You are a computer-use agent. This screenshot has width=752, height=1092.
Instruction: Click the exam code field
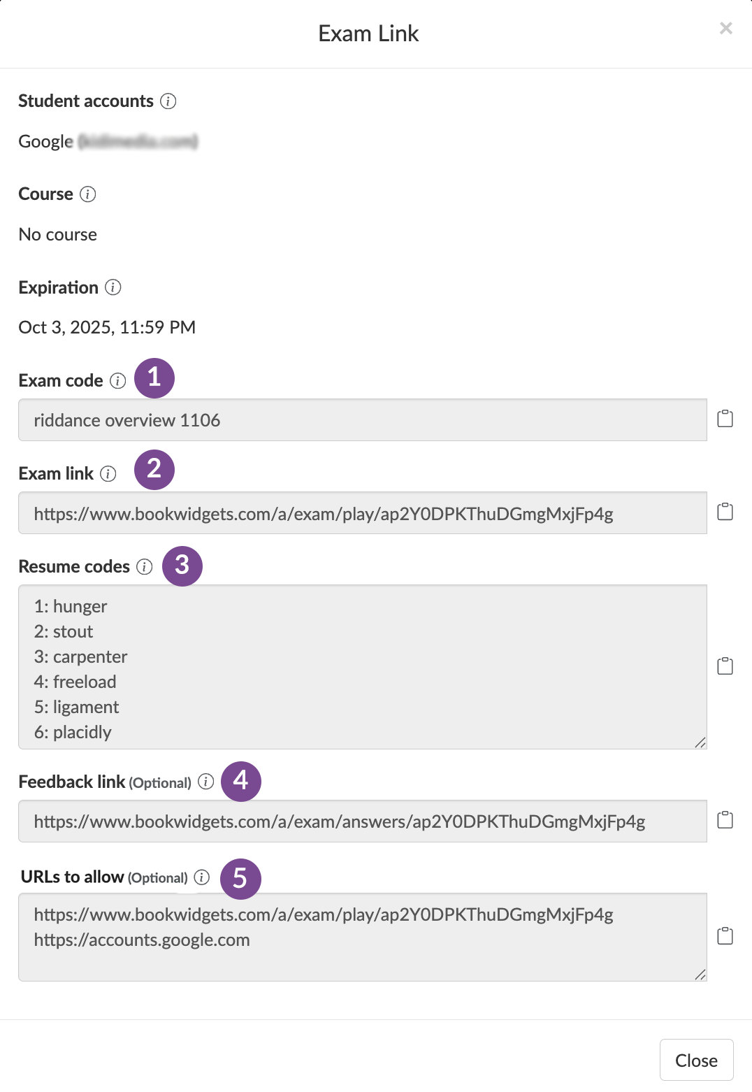point(363,419)
